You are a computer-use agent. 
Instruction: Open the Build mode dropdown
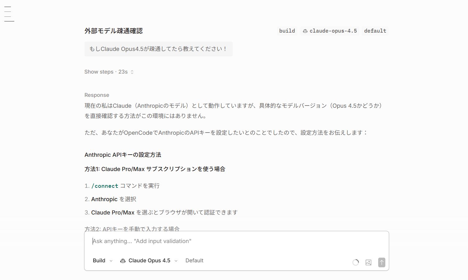(102, 260)
